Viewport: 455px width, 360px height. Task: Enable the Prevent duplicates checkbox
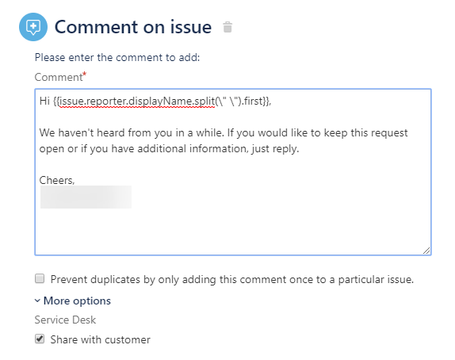coord(40,278)
